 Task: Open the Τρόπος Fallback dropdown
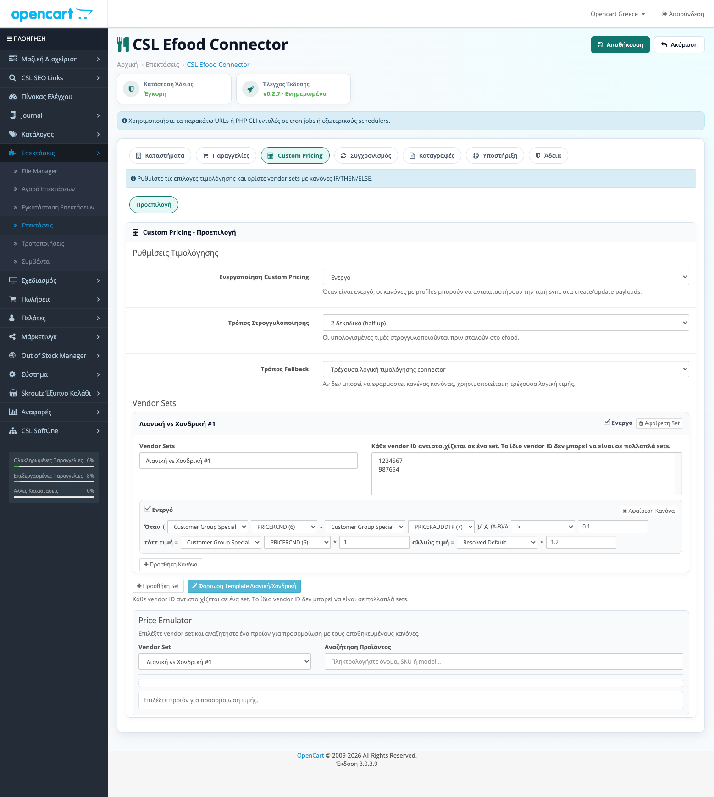point(506,369)
